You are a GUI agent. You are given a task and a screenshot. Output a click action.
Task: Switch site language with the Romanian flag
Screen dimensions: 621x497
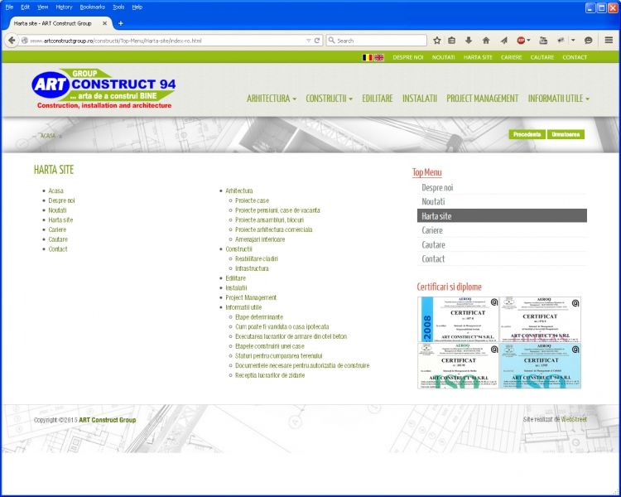coord(367,57)
